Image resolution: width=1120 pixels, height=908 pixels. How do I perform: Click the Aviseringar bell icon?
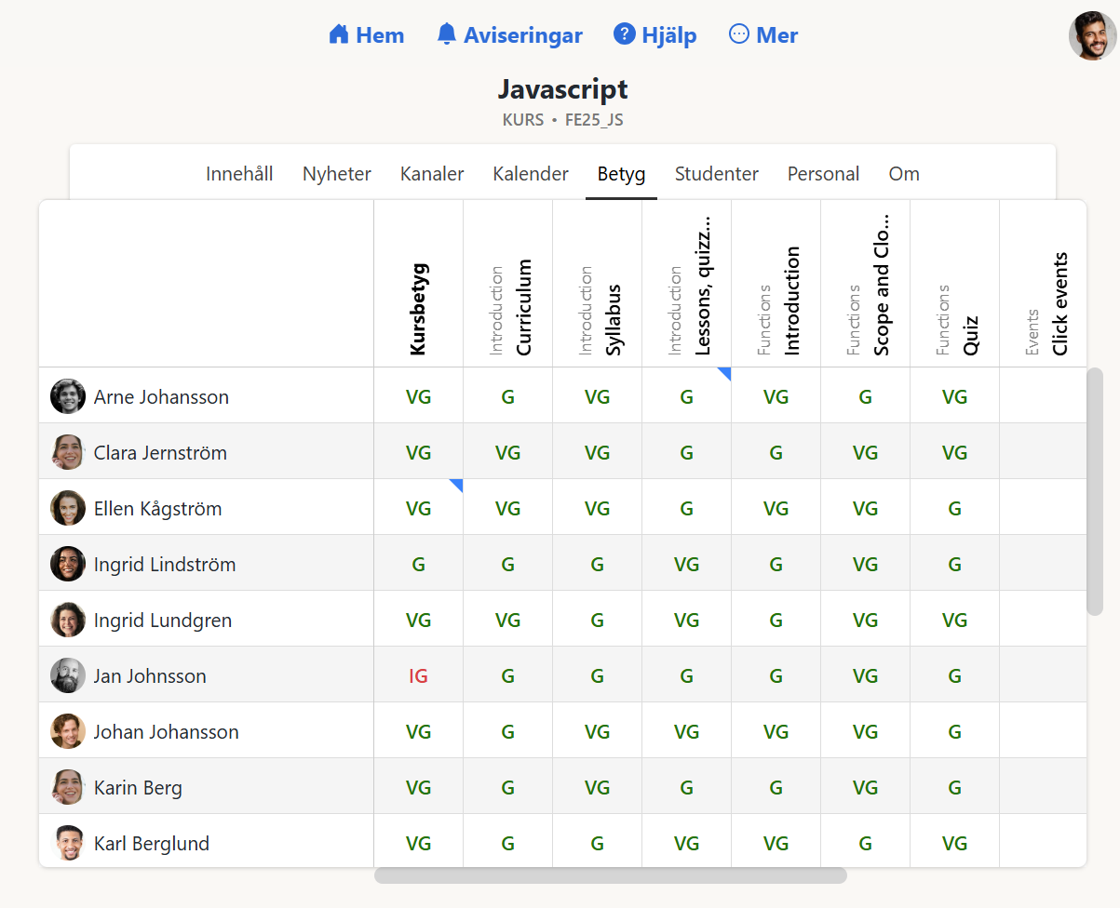[x=447, y=35]
